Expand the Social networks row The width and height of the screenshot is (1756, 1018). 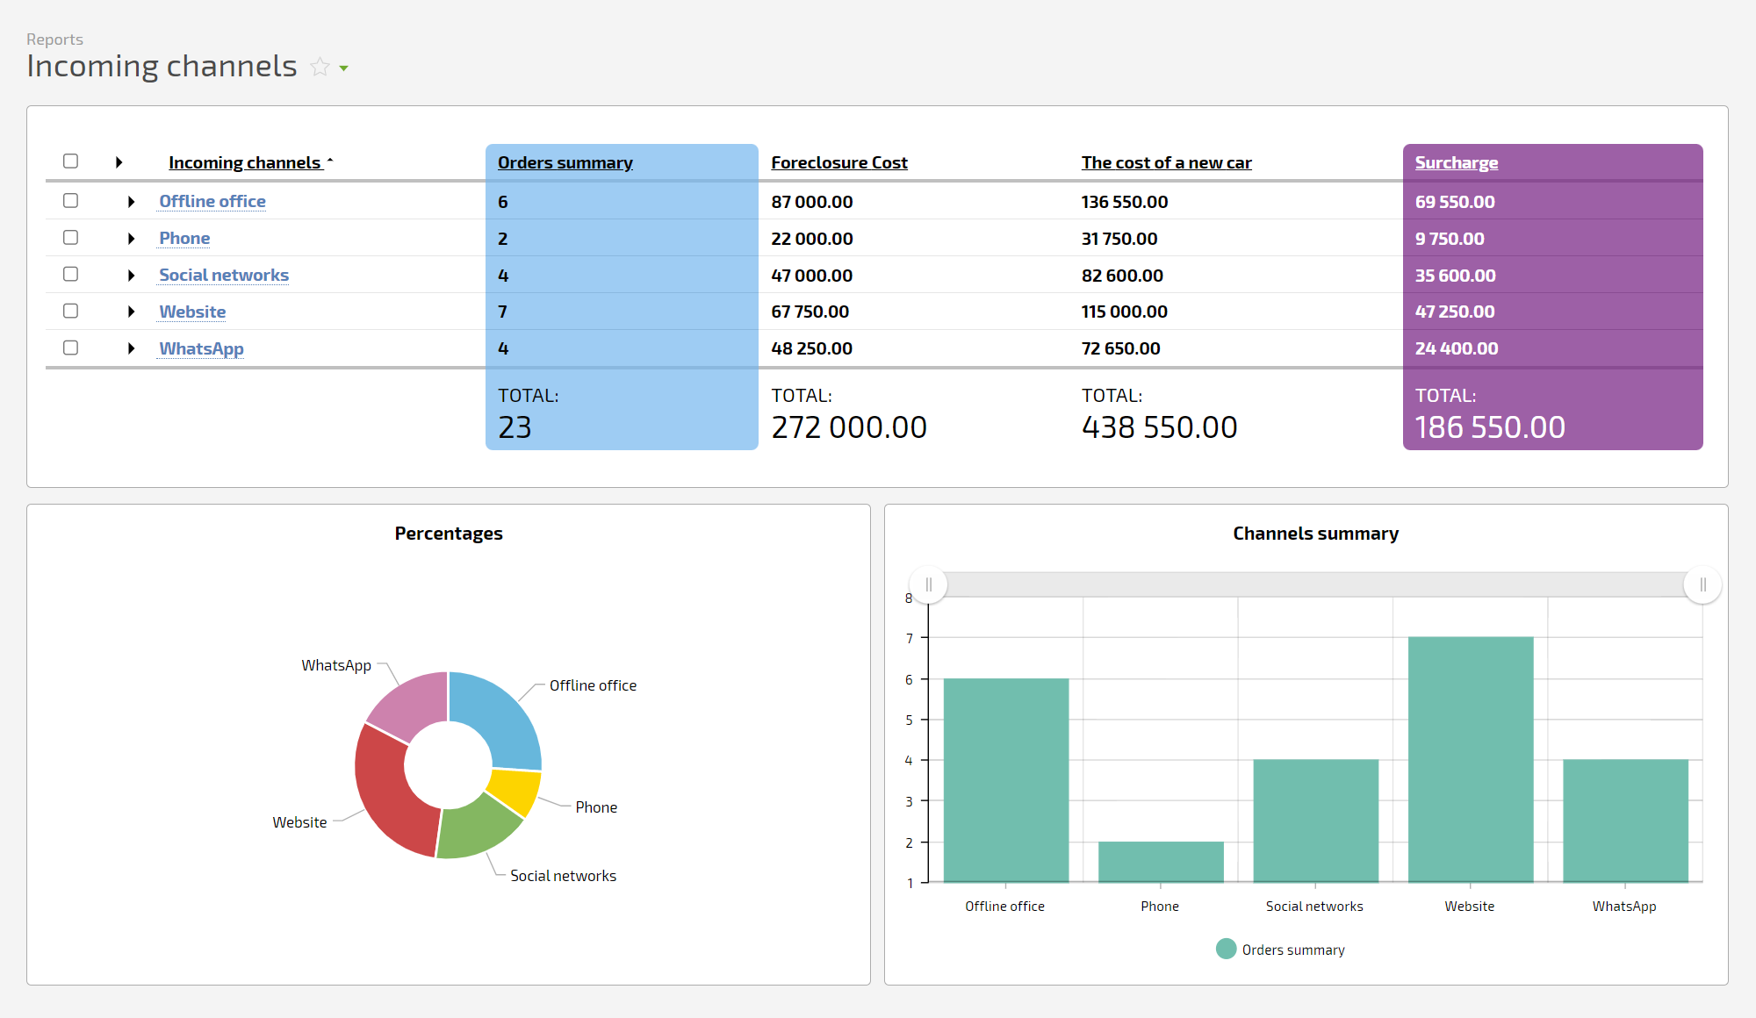pos(131,276)
